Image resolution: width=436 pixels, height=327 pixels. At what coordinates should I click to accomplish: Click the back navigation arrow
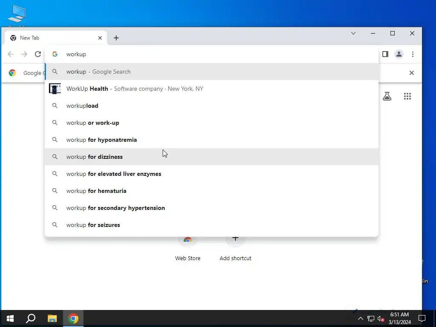tap(11, 54)
